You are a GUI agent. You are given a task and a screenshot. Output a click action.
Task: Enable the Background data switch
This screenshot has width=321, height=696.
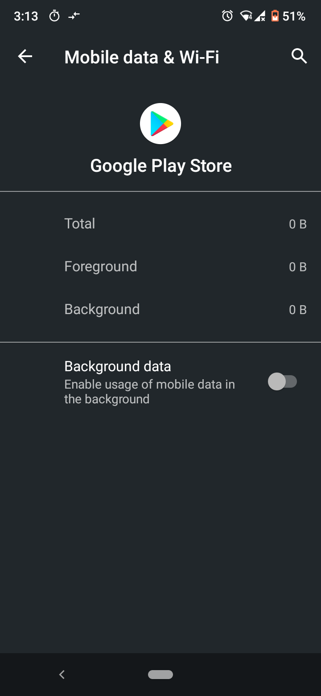(282, 381)
